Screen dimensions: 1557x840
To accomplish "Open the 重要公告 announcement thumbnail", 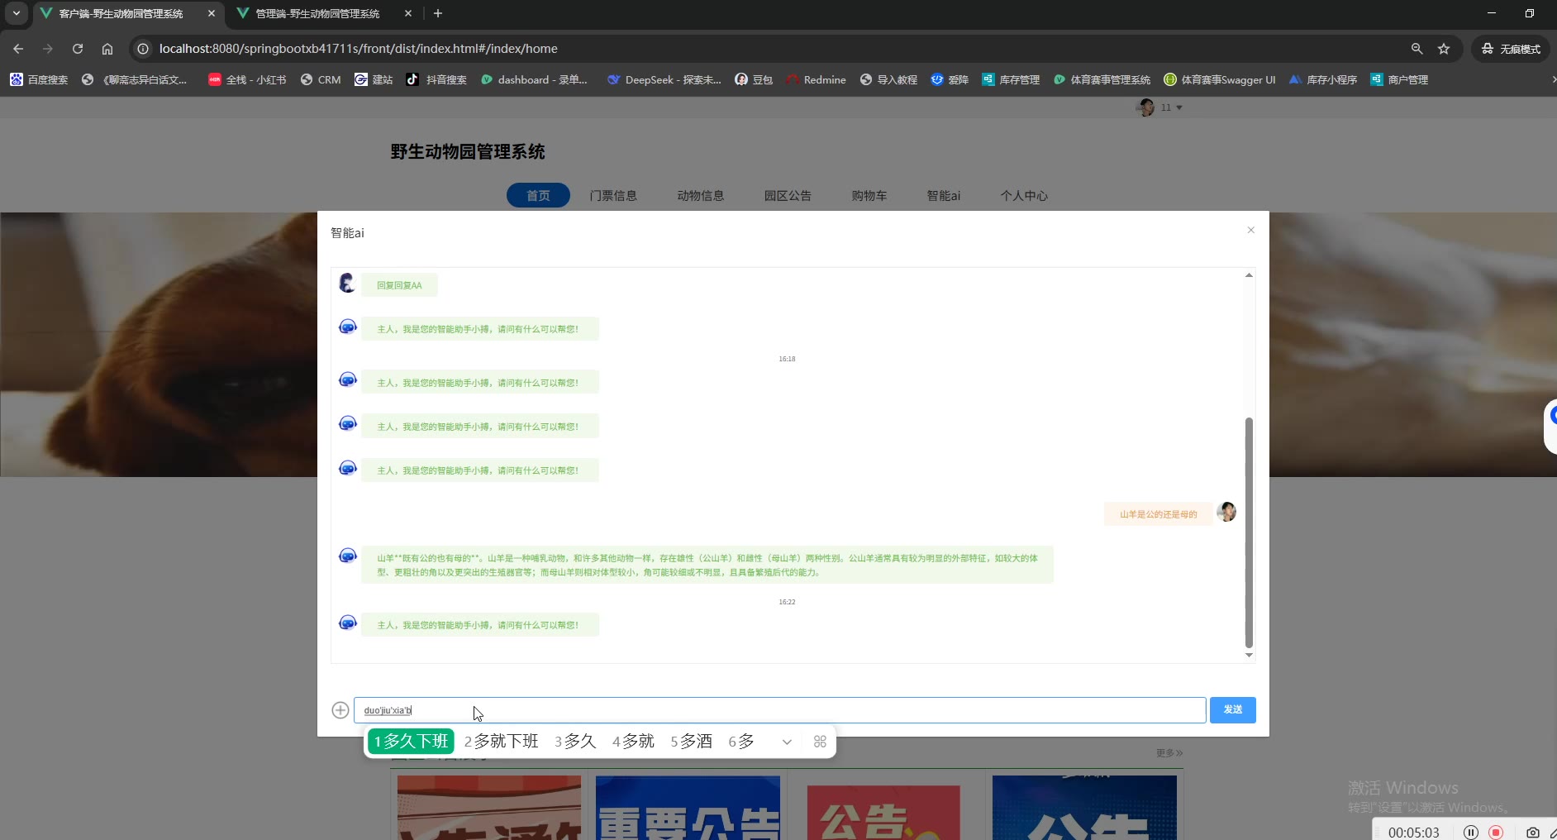I will 688,808.
